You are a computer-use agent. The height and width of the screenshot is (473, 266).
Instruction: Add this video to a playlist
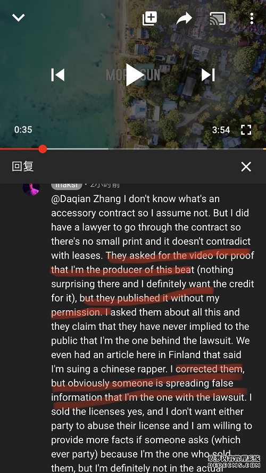(x=150, y=18)
